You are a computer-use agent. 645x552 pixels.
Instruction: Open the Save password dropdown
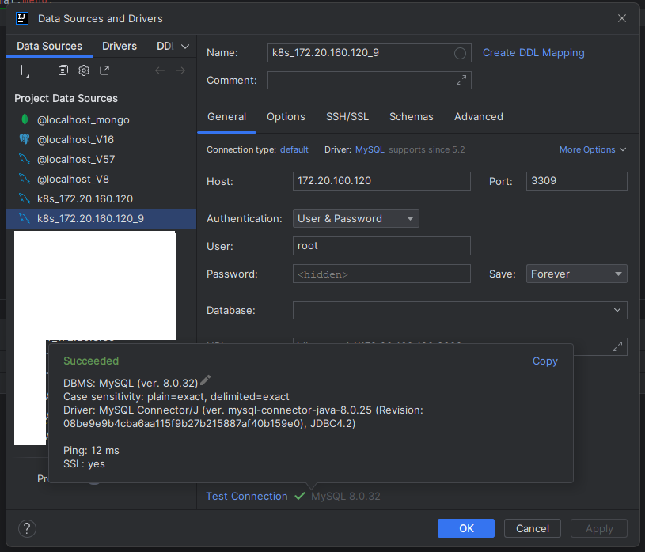(x=576, y=274)
